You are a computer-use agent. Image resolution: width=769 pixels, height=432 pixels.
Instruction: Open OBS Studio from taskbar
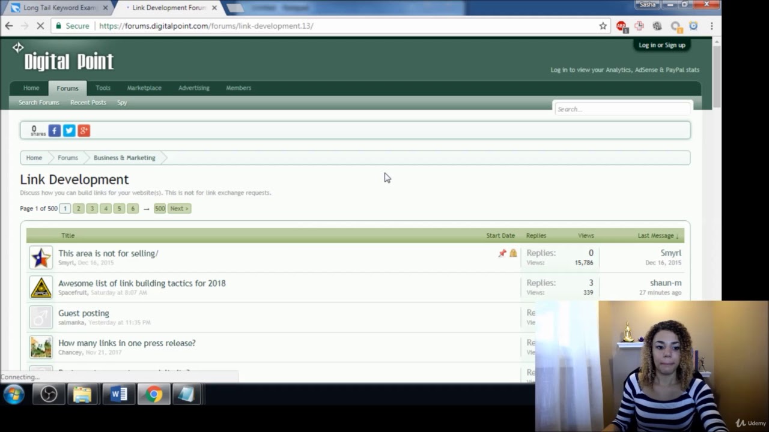49,394
